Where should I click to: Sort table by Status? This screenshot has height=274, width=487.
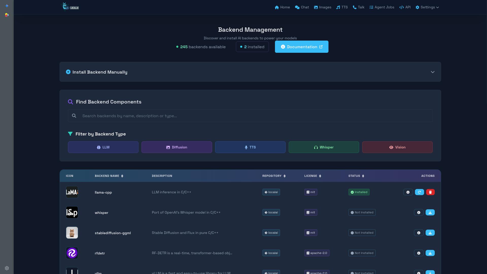click(356, 176)
